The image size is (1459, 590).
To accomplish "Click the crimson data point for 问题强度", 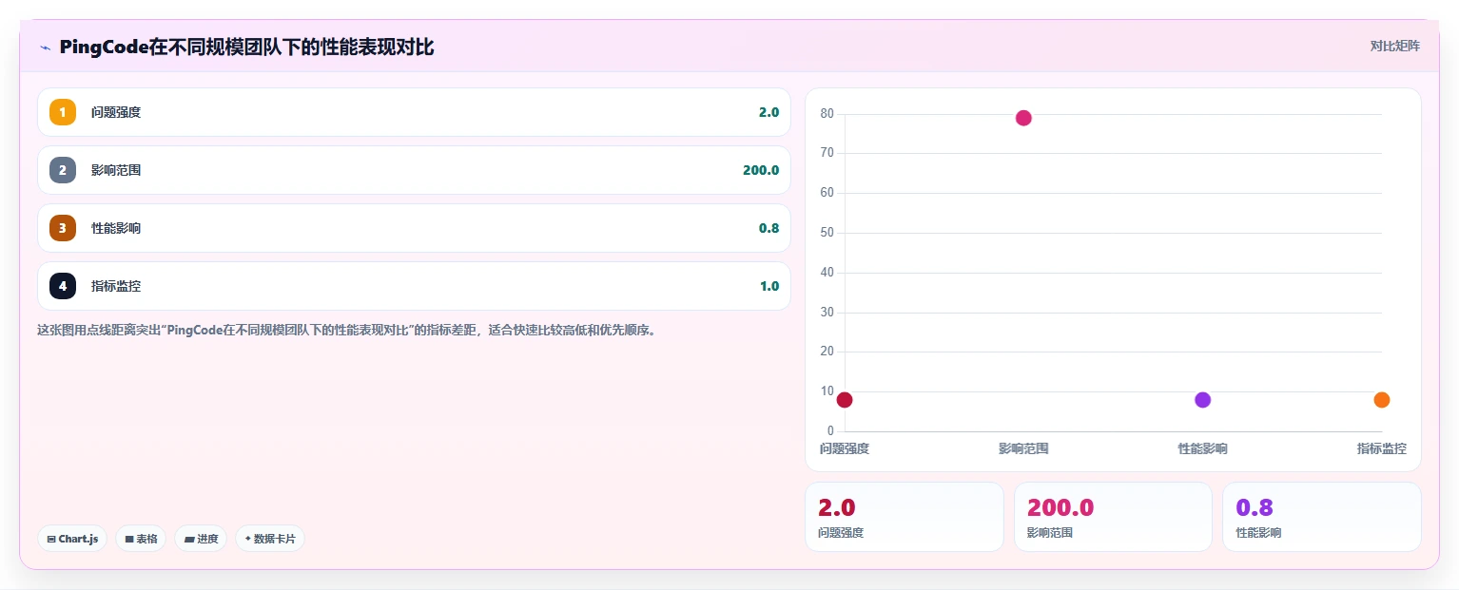I will coord(845,400).
